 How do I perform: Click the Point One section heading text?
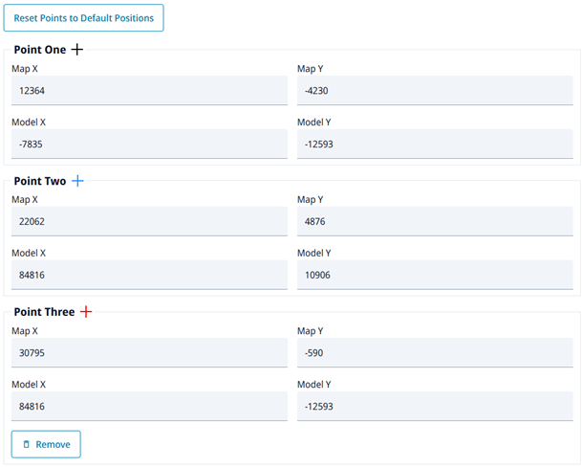pos(40,50)
